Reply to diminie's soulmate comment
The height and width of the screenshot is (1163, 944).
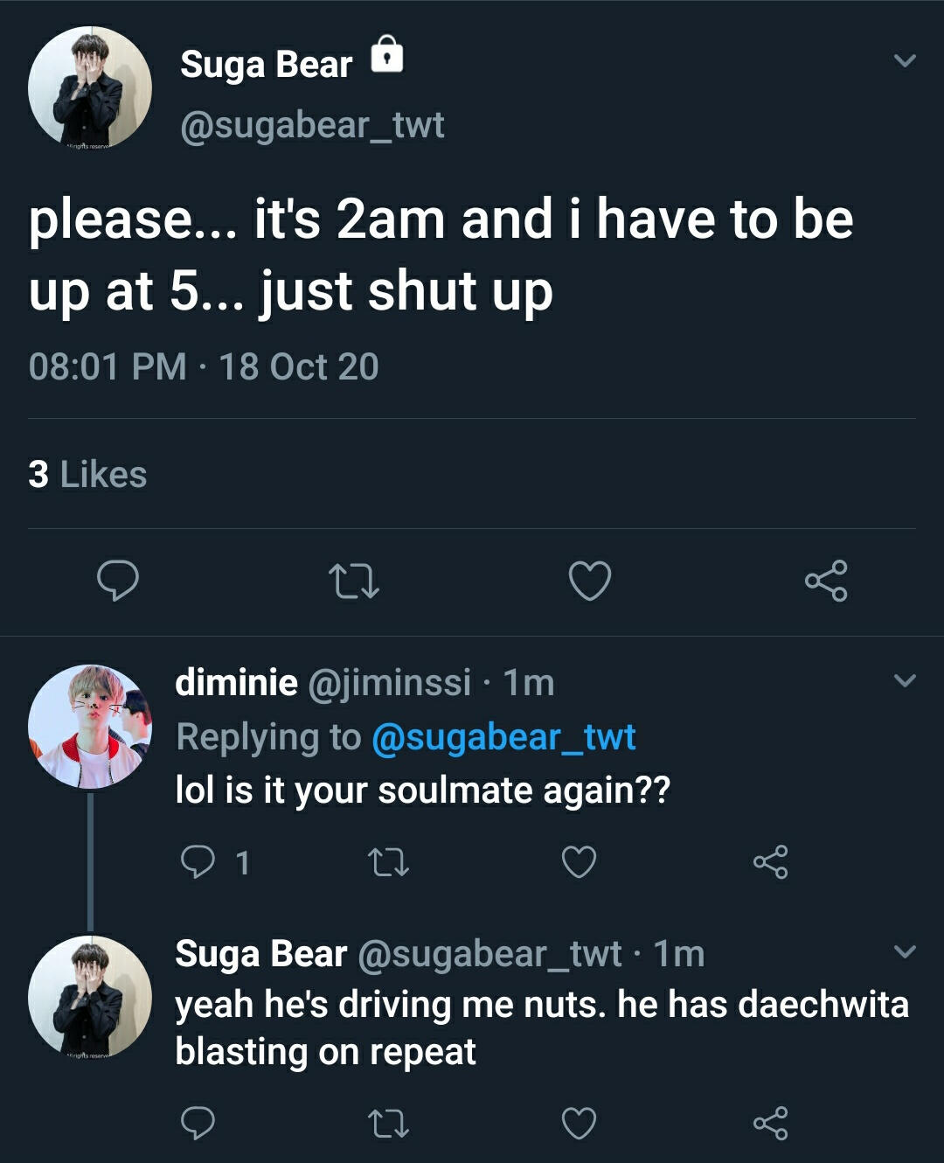198,862
